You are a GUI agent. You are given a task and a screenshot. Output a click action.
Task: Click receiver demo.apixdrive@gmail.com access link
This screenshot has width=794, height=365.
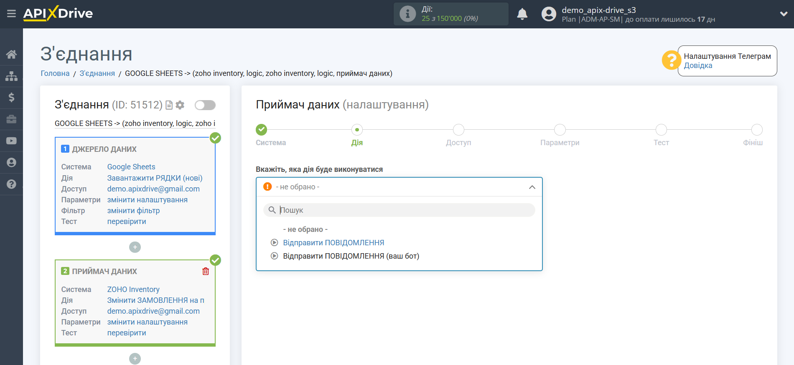pyautogui.click(x=153, y=311)
